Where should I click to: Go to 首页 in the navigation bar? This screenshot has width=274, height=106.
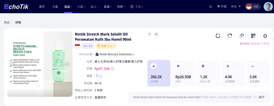tap(42, 7)
